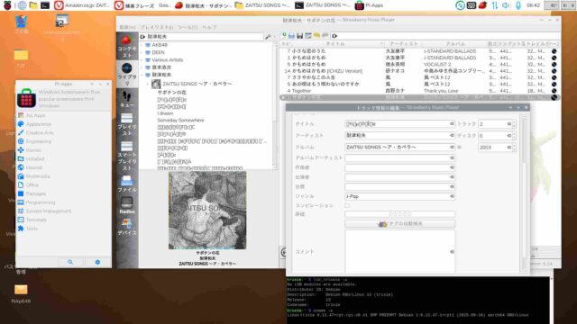This screenshot has height=324, width=577.
Task: Reset the genre field with its arrow icon
Action: [x=452, y=196]
